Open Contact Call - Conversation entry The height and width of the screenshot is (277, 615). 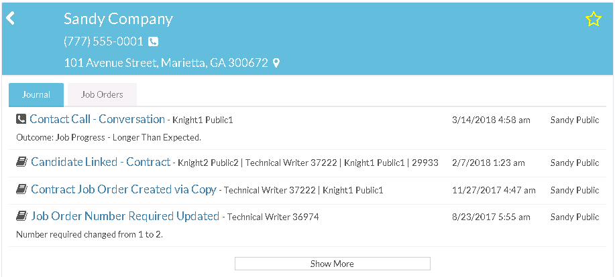pyautogui.click(x=97, y=119)
